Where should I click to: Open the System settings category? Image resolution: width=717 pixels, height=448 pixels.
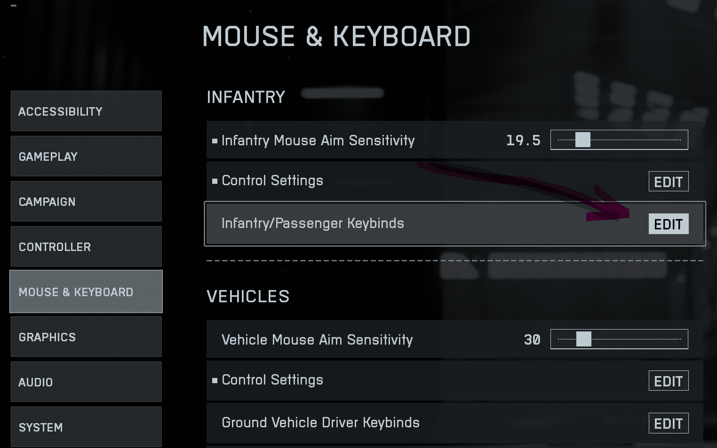click(x=86, y=427)
